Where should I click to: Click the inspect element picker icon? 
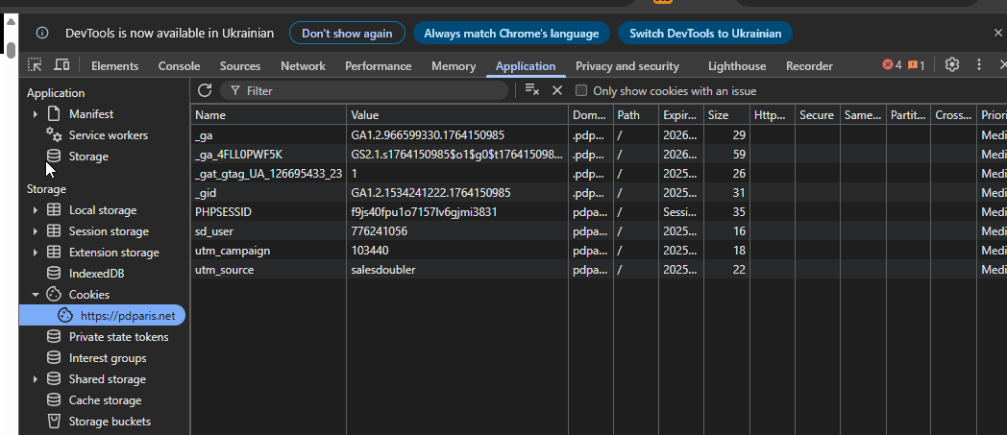pos(35,65)
